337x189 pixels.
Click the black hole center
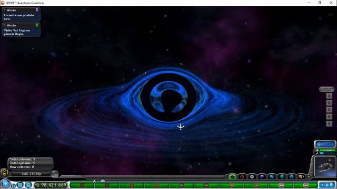168,98
